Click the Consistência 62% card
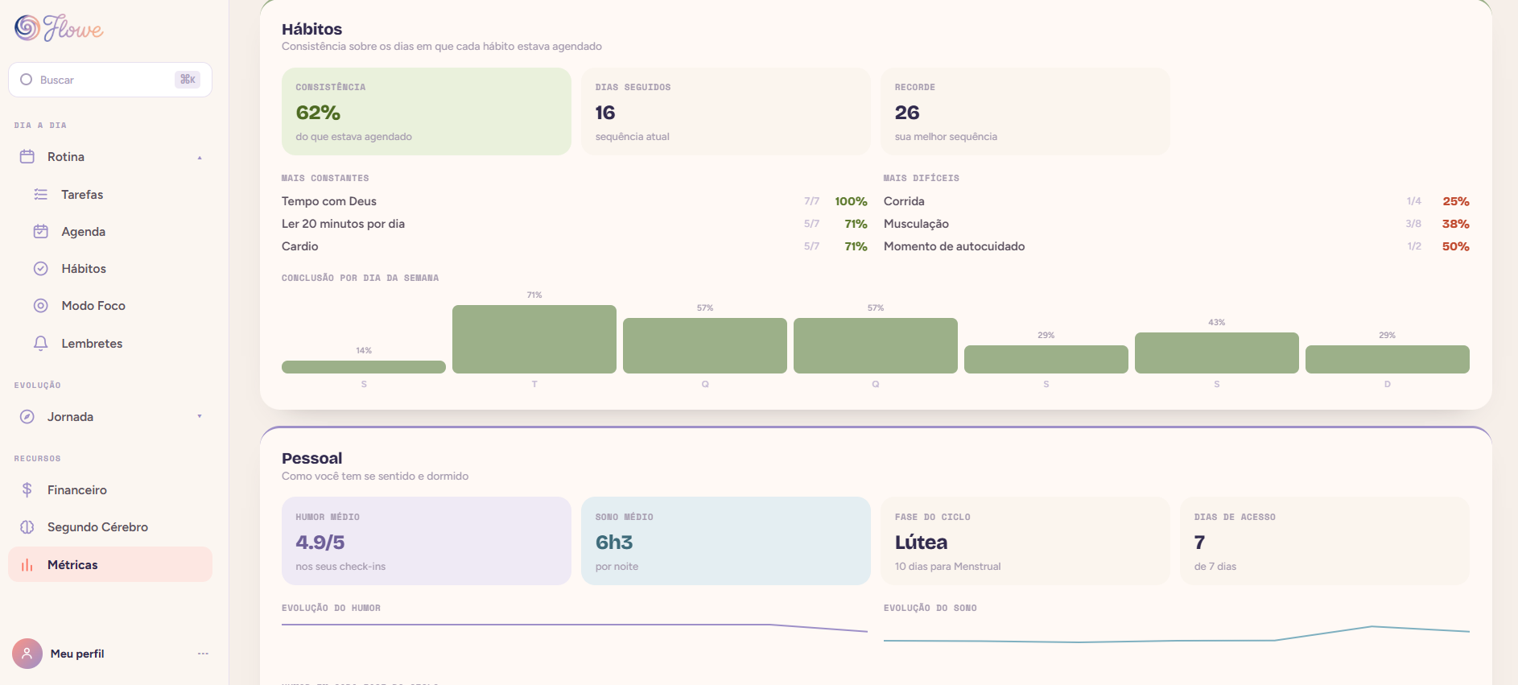Image resolution: width=1518 pixels, height=685 pixels. [427, 111]
